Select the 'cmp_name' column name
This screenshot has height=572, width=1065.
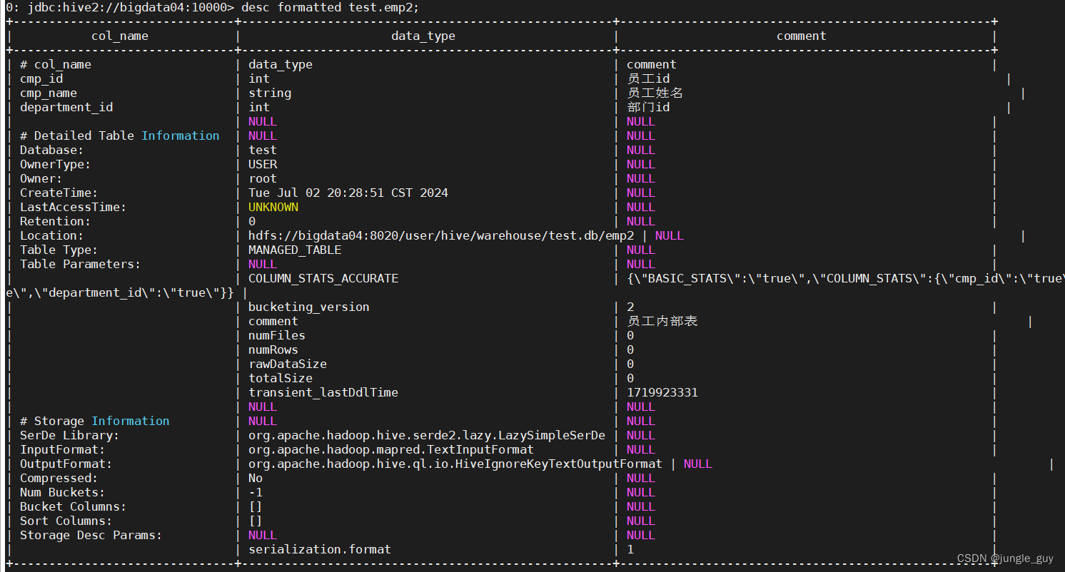click(x=49, y=93)
